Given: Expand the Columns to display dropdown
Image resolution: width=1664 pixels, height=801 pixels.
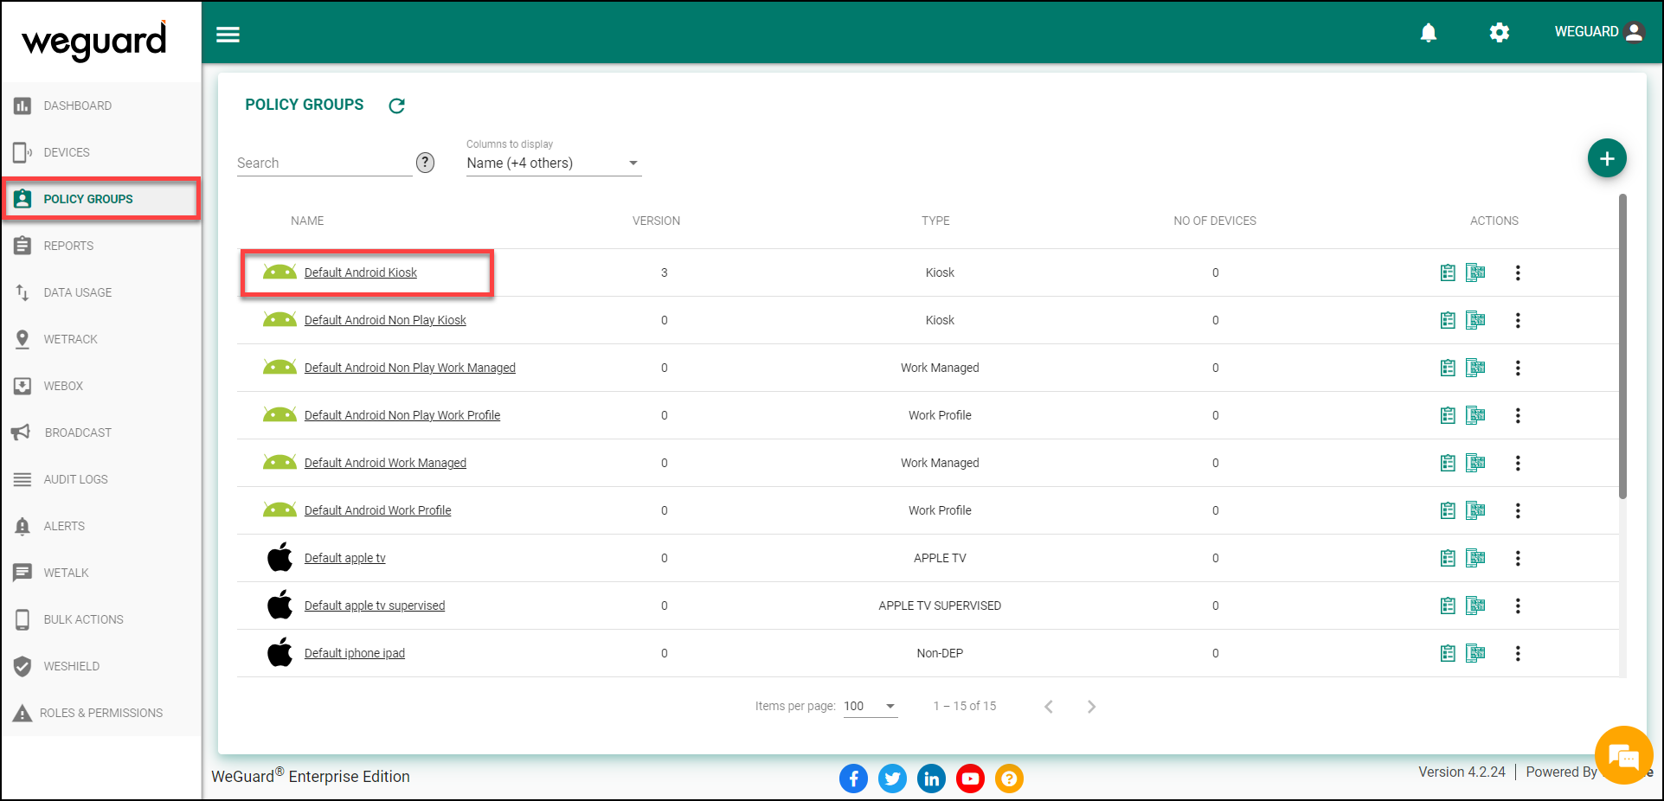Looking at the screenshot, I should (x=554, y=163).
